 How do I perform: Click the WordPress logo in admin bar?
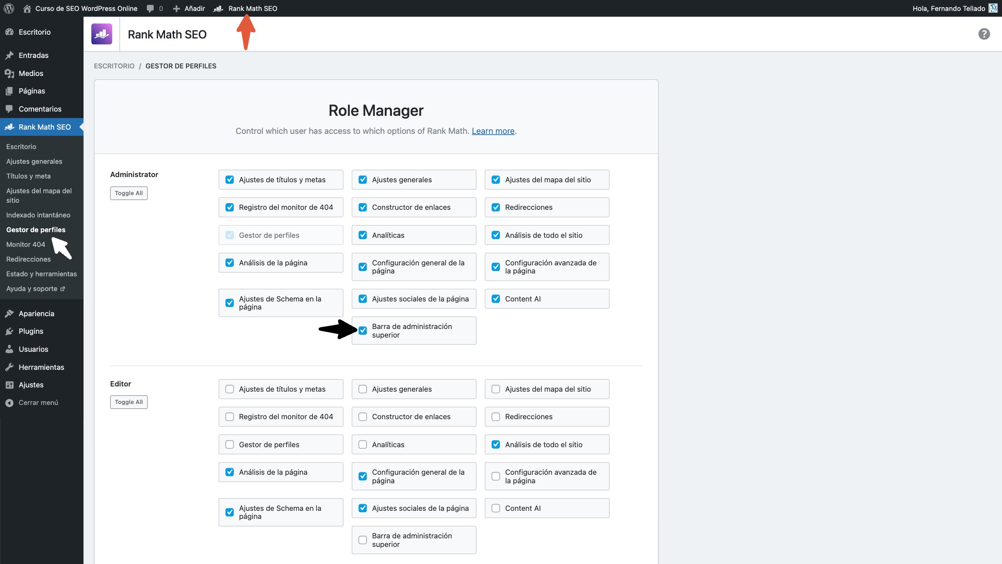(9, 9)
